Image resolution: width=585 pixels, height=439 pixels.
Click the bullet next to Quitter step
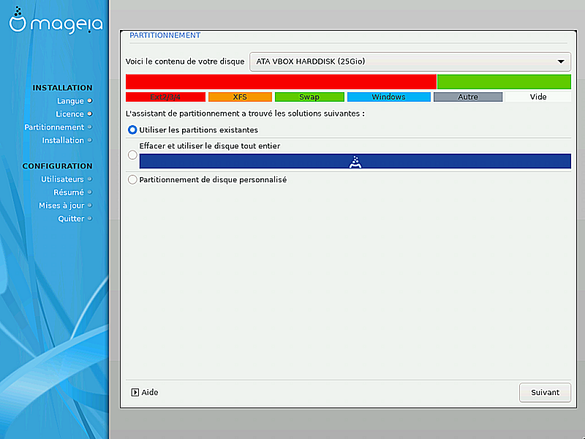(x=90, y=218)
